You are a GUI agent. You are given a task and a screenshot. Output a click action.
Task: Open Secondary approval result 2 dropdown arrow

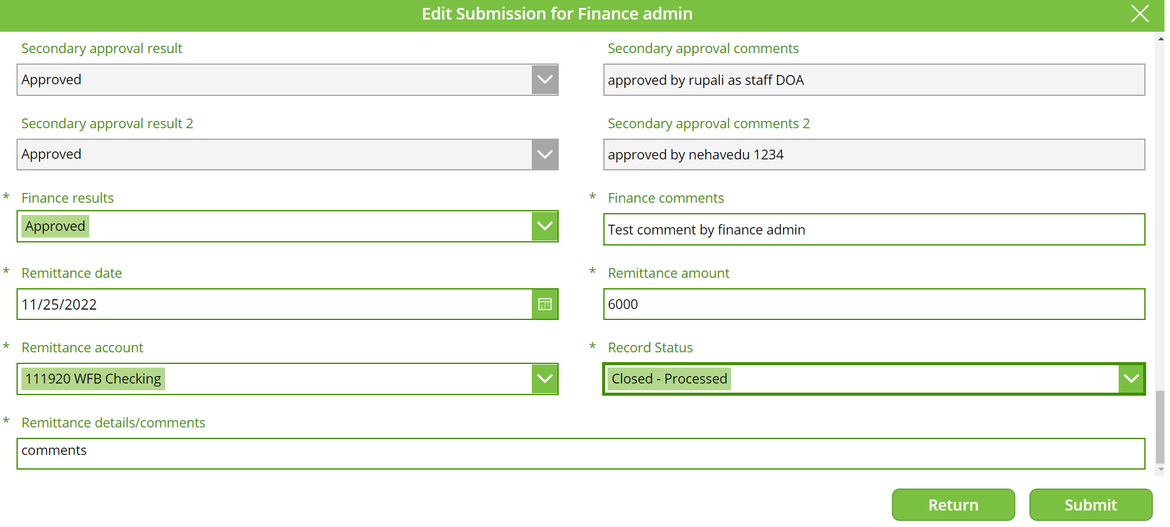tap(545, 154)
